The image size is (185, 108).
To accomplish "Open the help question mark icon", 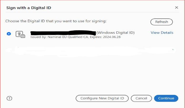I will (9, 98).
